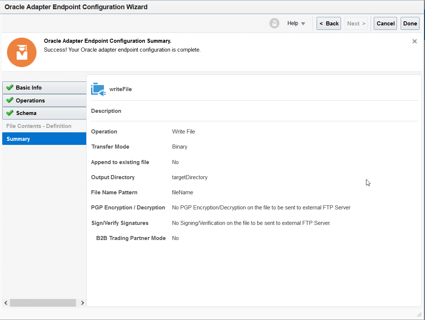Click the green checkmark beside Operations
Image resolution: width=425 pixels, height=320 pixels.
[10, 100]
